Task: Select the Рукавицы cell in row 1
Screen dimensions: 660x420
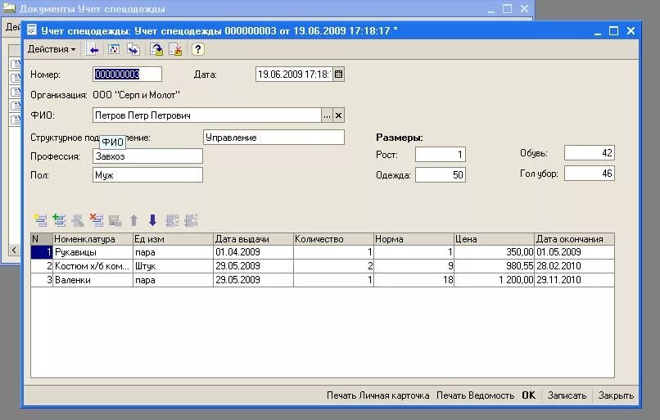Action: [x=93, y=252]
